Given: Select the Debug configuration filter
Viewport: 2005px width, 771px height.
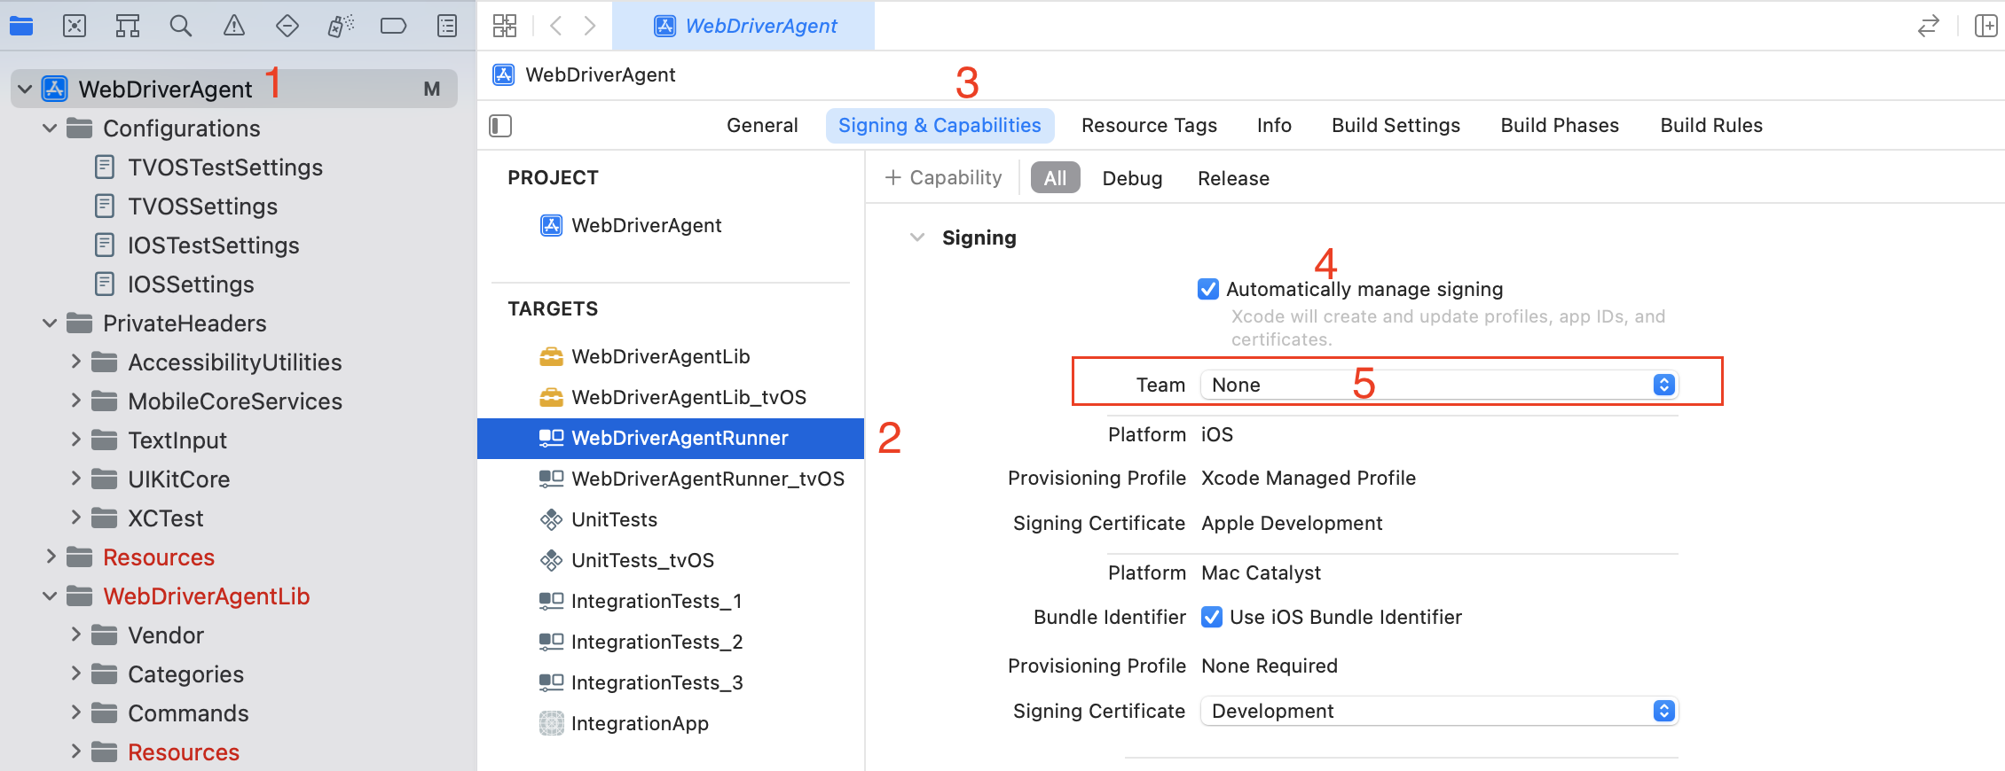Looking at the screenshot, I should tap(1132, 178).
